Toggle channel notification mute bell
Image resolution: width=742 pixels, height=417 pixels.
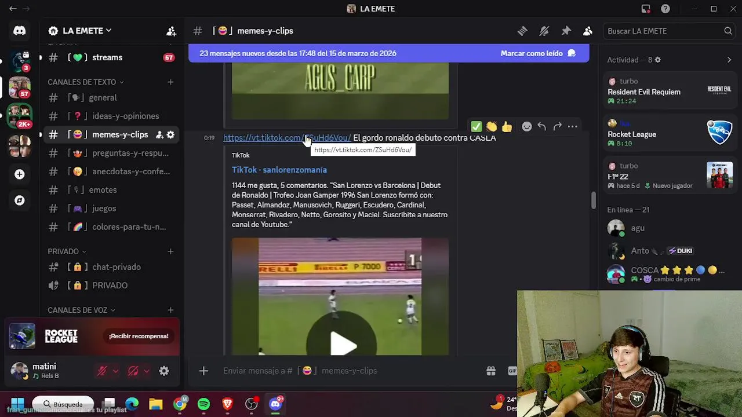click(x=544, y=31)
